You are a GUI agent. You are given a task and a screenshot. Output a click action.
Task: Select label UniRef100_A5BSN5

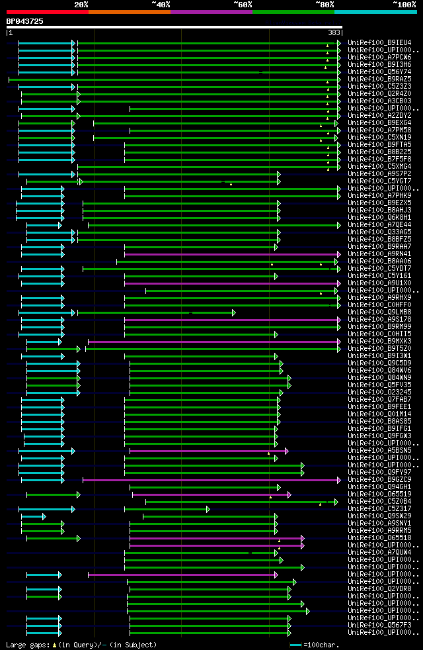tap(379, 451)
